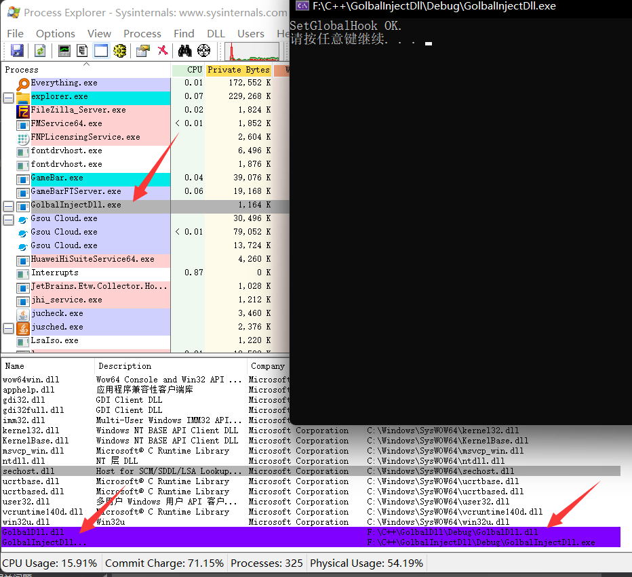Sort by the Private Bytes column header
This screenshot has width=632, height=577.
tap(239, 70)
